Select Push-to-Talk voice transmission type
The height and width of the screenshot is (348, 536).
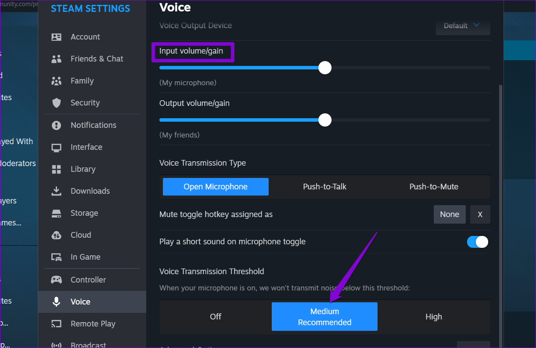tap(324, 186)
